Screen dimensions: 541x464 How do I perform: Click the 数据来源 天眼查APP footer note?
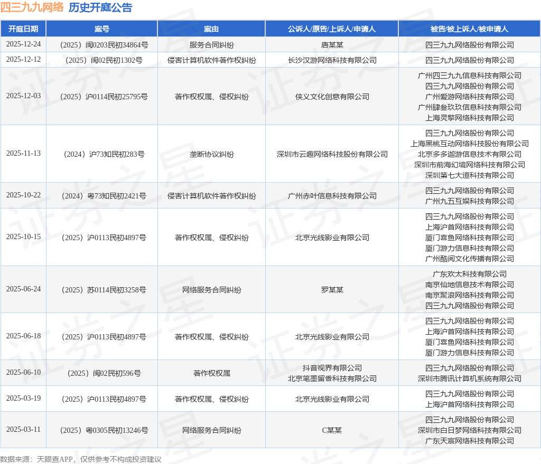coord(81,459)
